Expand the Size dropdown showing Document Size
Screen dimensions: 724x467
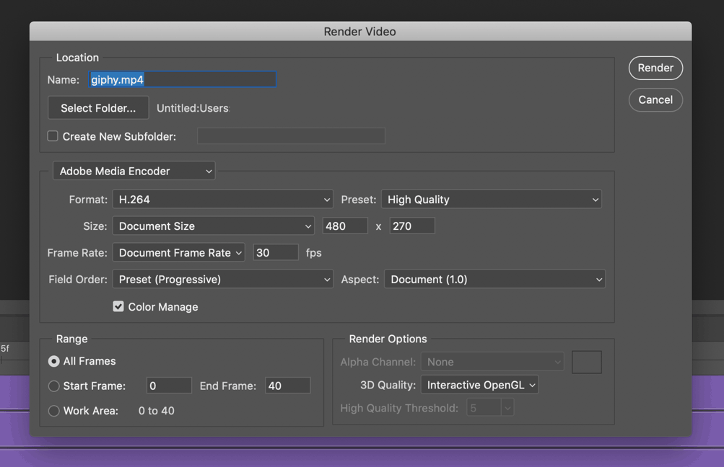click(x=214, y=226)
